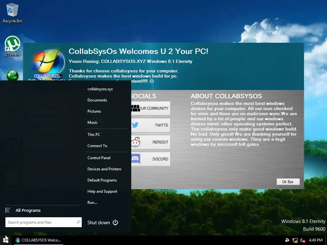
Task: Click the magnifier icon in the search box
Action: coord(79,222)
